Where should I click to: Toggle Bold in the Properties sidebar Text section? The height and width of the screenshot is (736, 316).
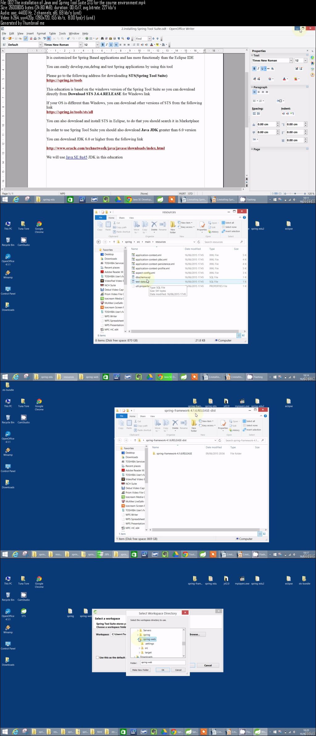[254, 69]
